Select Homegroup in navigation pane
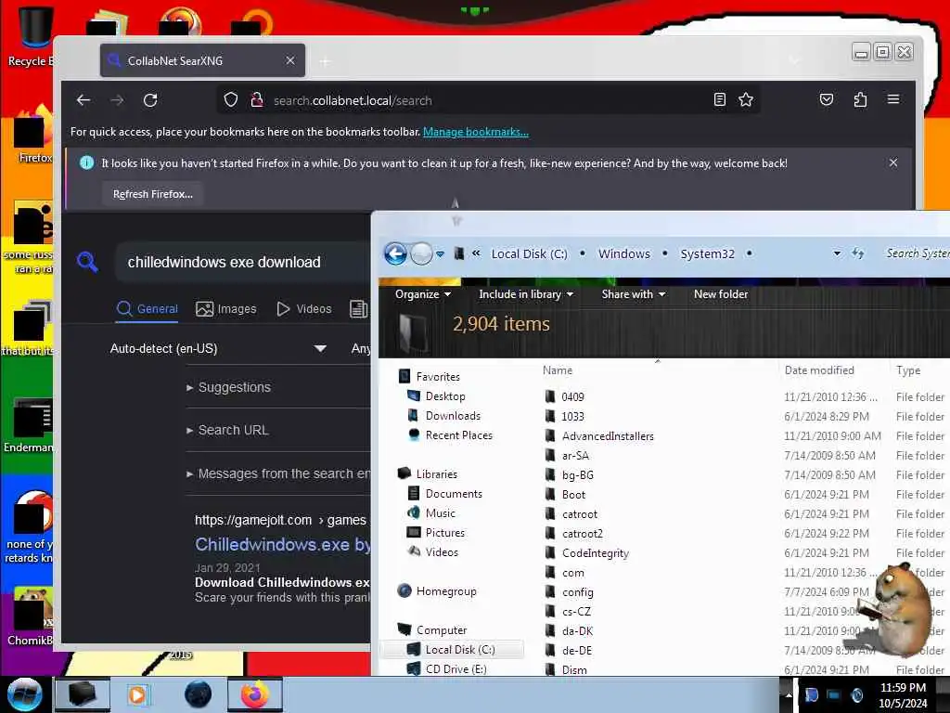 coord(446,591)
